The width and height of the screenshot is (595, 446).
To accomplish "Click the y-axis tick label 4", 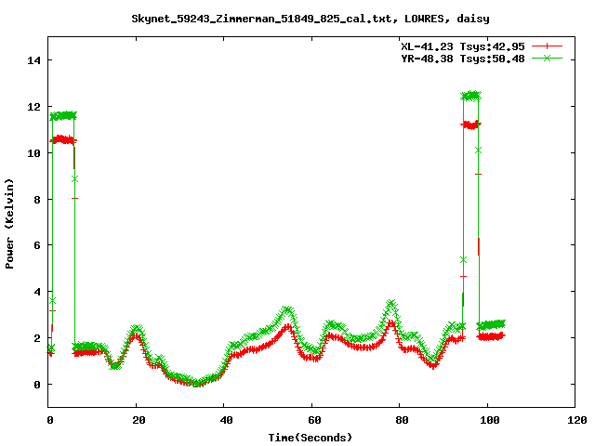I will coord(37,292).
